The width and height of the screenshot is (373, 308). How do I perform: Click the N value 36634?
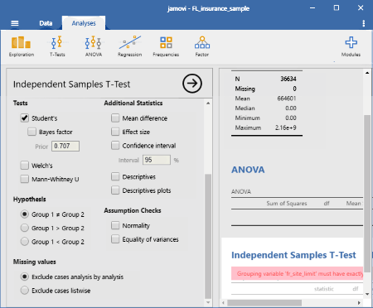288,79
